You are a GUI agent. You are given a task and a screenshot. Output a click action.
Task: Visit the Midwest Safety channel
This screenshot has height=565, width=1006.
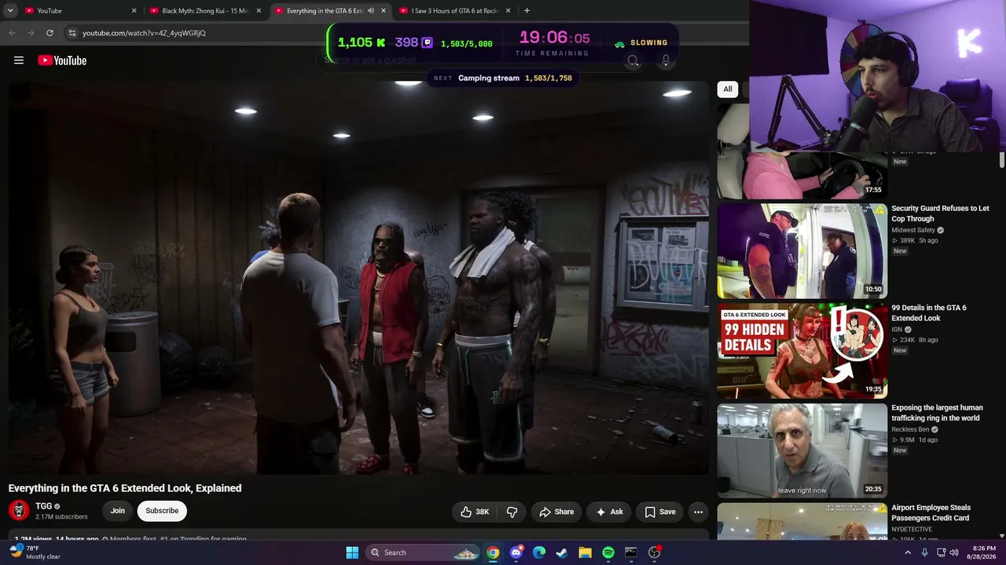(913, 230)
